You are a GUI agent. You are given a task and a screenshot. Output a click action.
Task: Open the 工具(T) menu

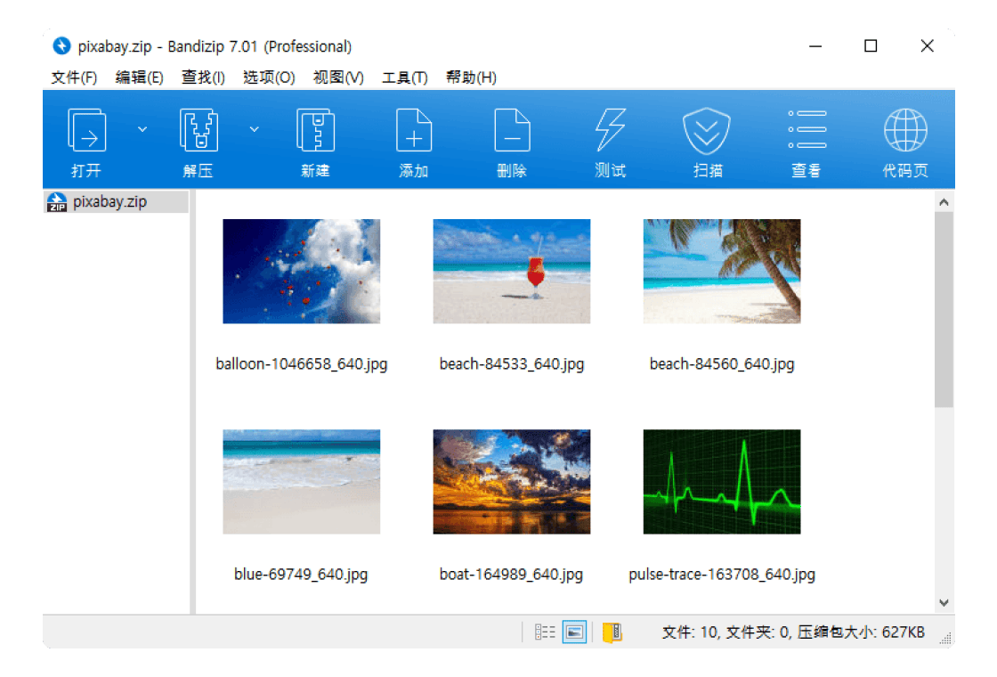click(404, 77)
